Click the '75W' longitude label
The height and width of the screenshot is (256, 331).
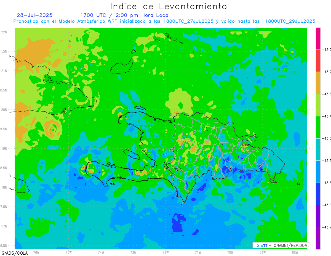click(x=69, y=252)
